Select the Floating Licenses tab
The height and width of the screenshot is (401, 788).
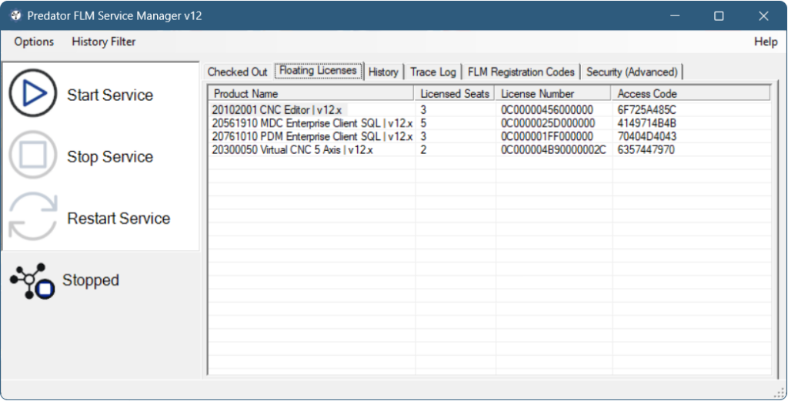(318, 71)
